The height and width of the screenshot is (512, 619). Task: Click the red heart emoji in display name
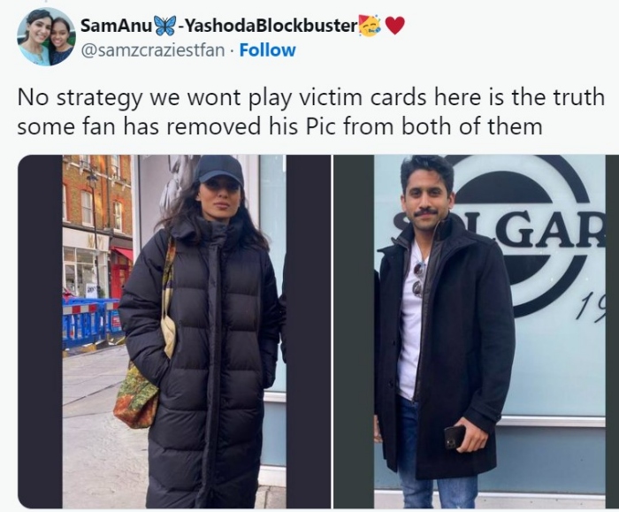coord(394,26)
